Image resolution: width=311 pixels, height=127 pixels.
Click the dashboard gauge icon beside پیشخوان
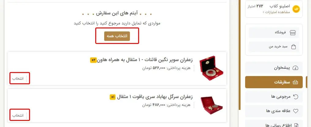[295, 68]
